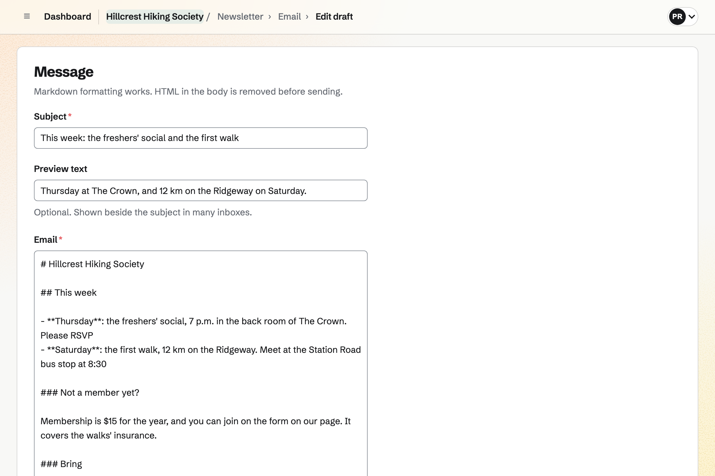Screen dimensions: 715x476
Task: Select the Email field label
Action: 46,240
